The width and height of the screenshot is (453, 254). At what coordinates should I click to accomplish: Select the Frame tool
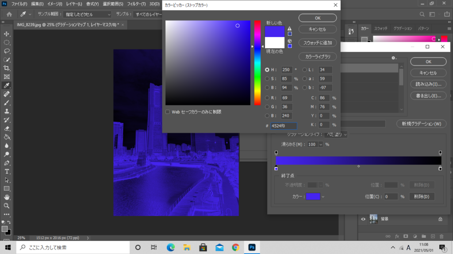(7, 77)
